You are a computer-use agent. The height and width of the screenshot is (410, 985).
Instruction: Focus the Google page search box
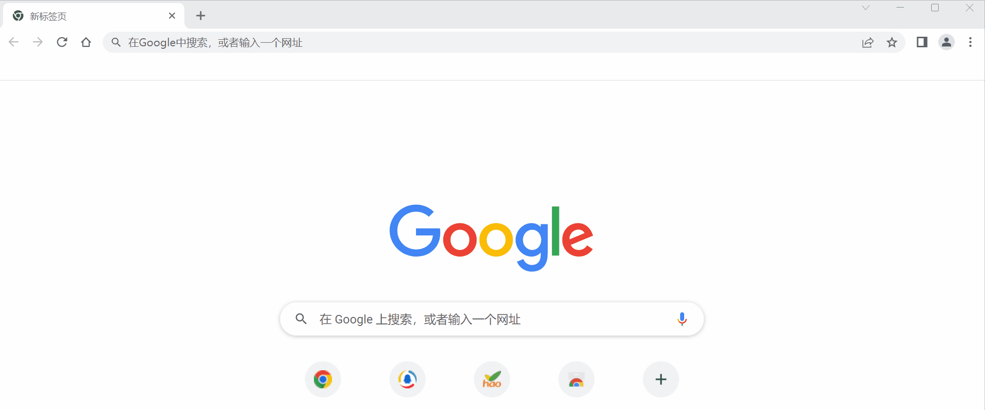491,319
